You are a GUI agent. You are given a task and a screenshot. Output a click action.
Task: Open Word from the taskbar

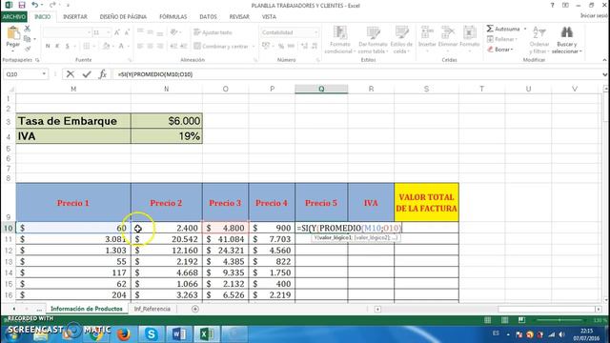(179, 334)
